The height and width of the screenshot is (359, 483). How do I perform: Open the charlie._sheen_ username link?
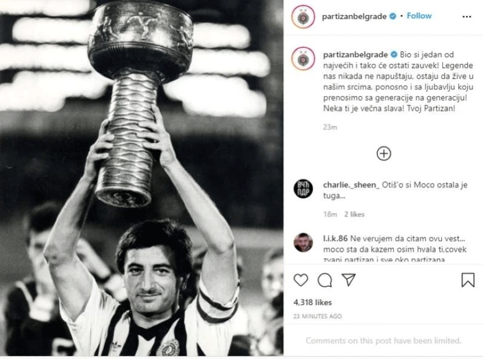pyautogui.click(x=351, y=185)
